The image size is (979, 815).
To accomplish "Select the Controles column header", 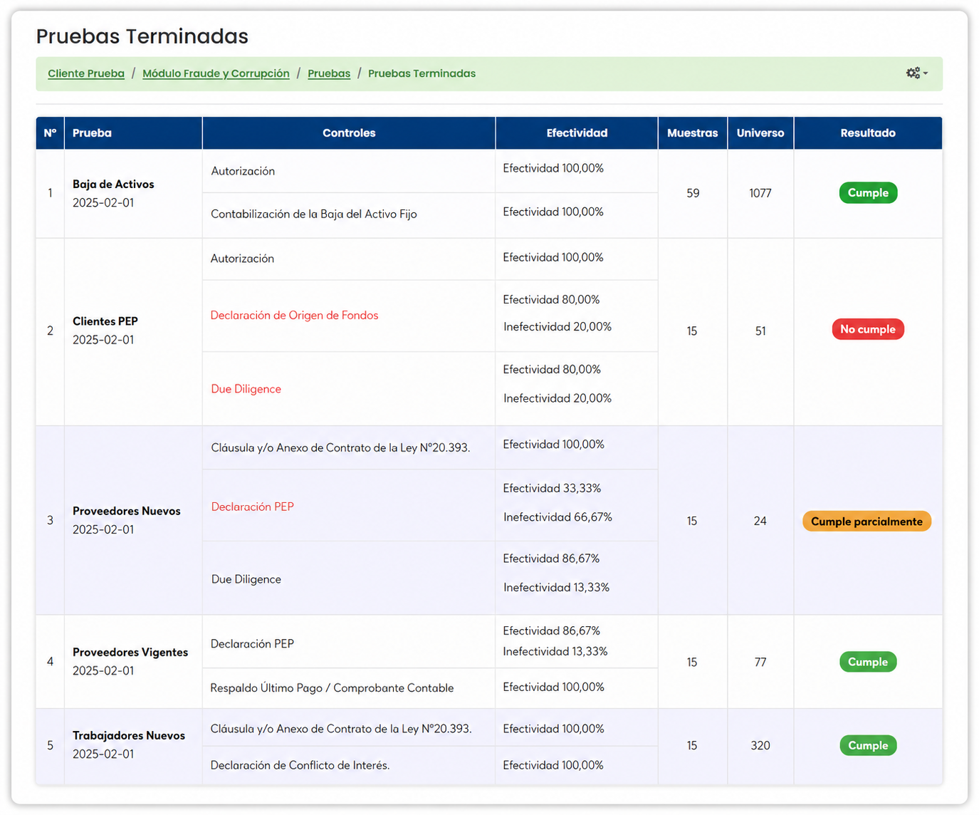I will click(x=349, y=133).
